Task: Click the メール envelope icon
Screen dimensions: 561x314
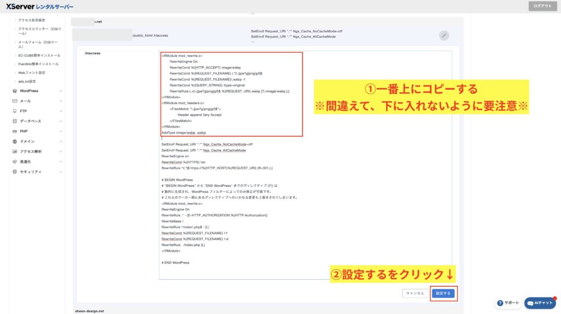Action: click(x=14, y=101)
